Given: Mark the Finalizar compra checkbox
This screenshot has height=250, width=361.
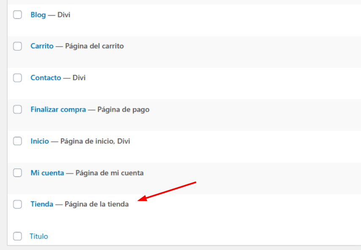Looking at the screenshot, I should (17, 110).
